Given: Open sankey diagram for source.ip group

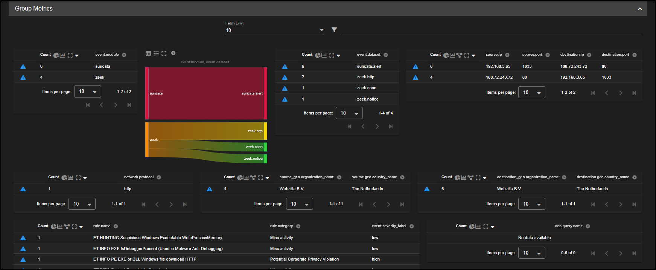Looking at the screenshot, I should click(459, 55).
